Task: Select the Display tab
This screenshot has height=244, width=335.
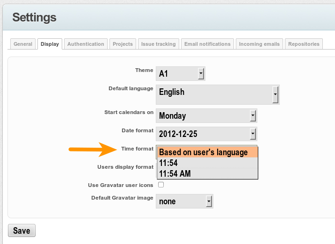Action: [50, 44]
